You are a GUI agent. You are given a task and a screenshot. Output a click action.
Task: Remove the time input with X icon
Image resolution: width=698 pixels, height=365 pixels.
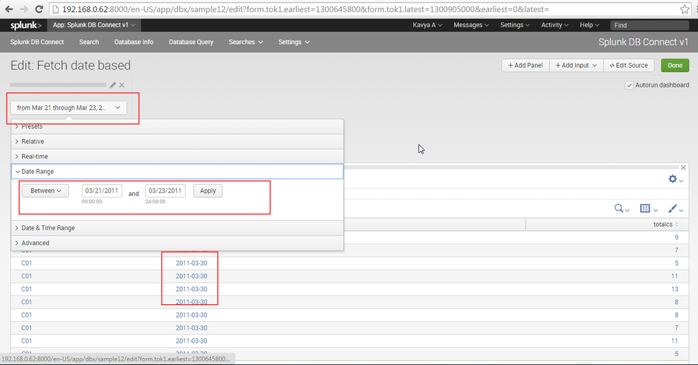tap(122, 85)
